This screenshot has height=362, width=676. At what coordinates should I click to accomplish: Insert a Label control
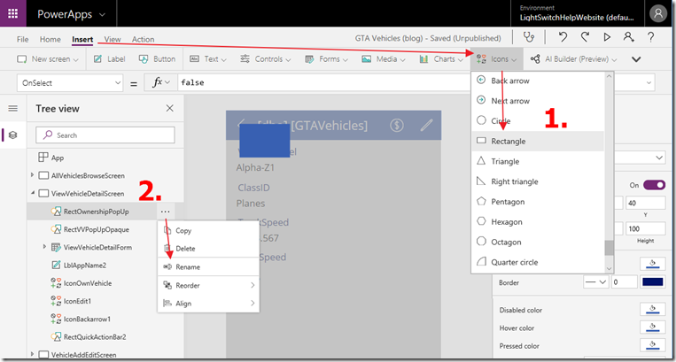click(x=110, y=59)
